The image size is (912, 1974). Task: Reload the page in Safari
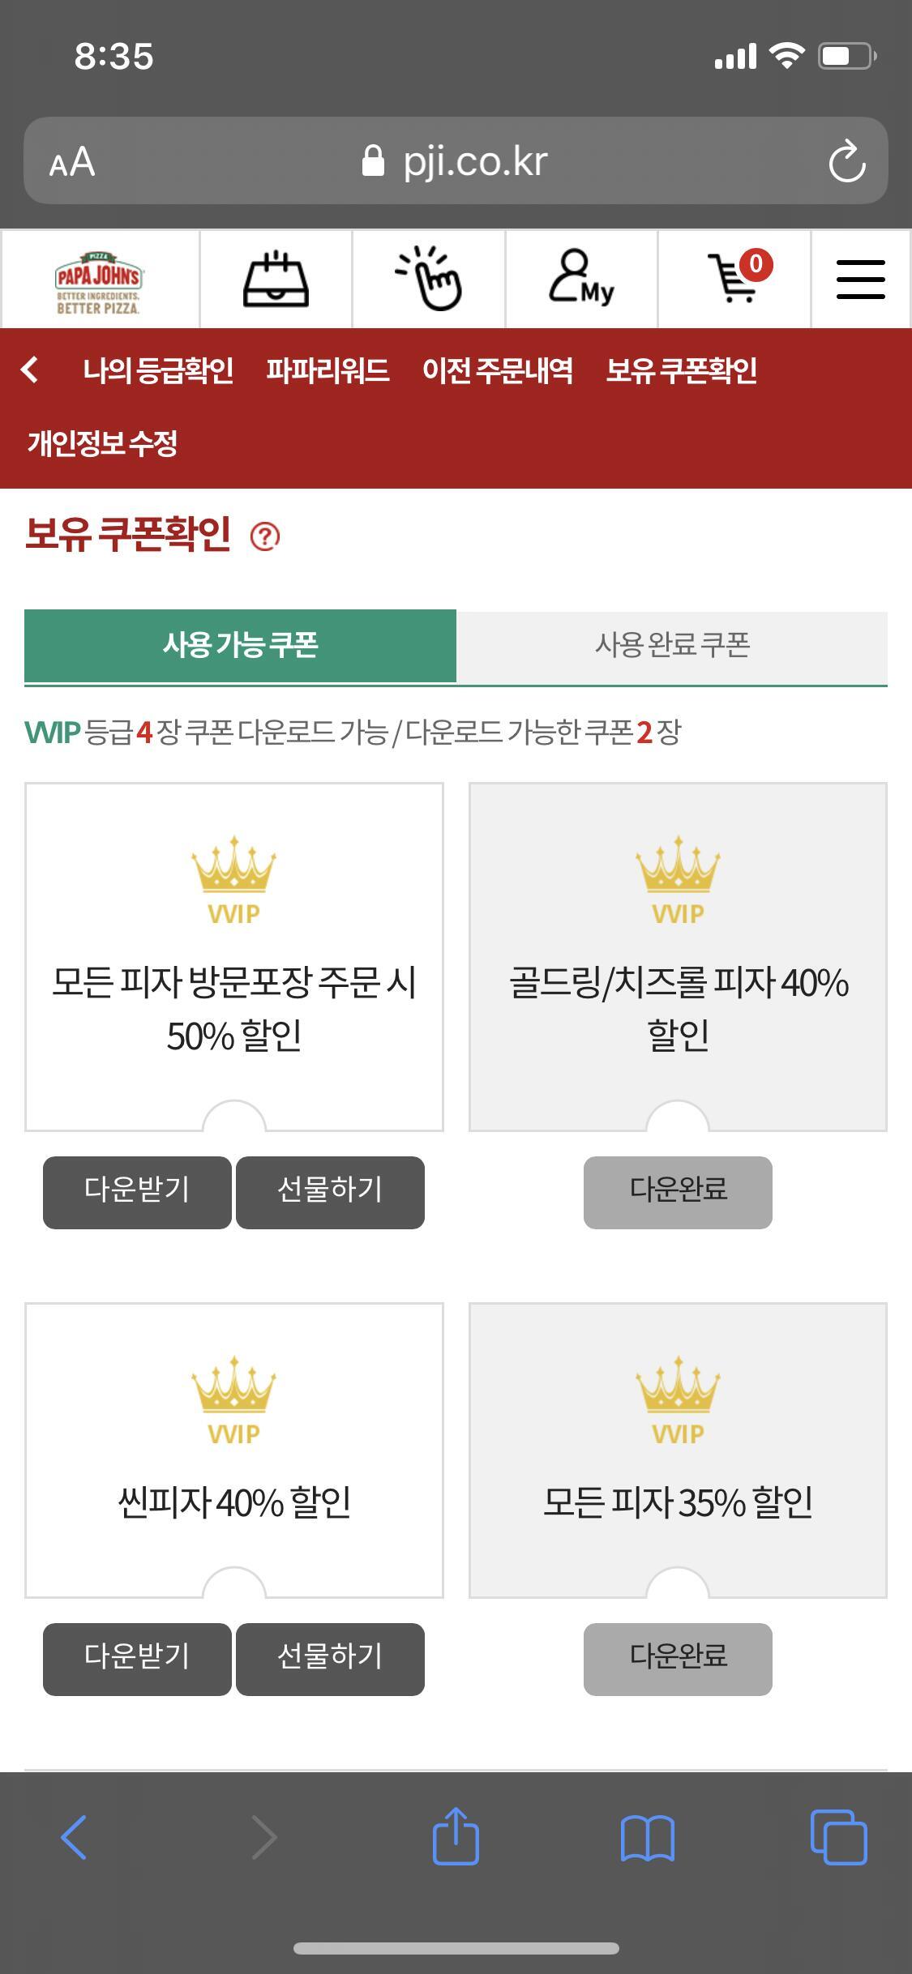click(x=846, y=161)
